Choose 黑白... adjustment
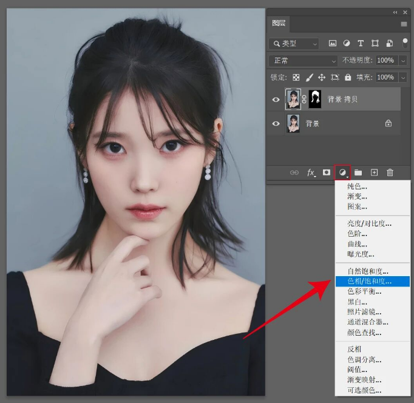This screenshot has width=414, height=403. click(x=373, y=302)
